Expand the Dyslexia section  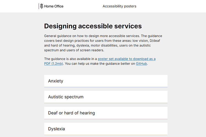(x=106, y=129)
